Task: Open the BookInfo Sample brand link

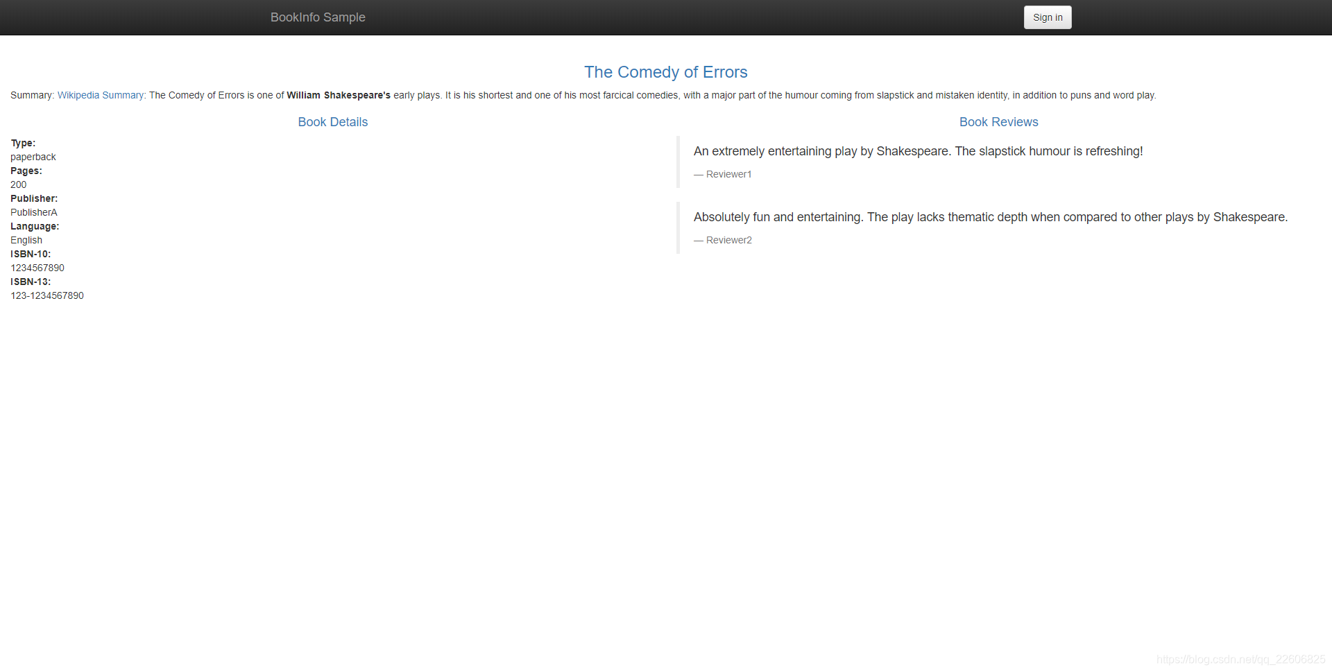Action: coord(318,17)
